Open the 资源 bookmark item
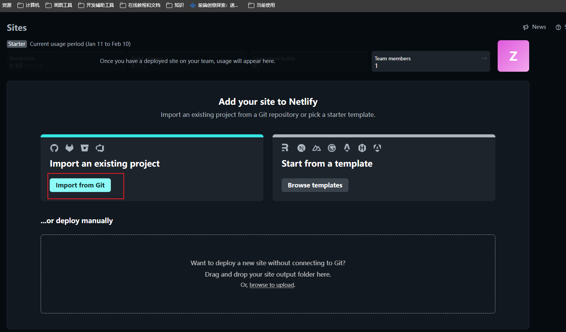566x332 pixels. tap(6, 5)
